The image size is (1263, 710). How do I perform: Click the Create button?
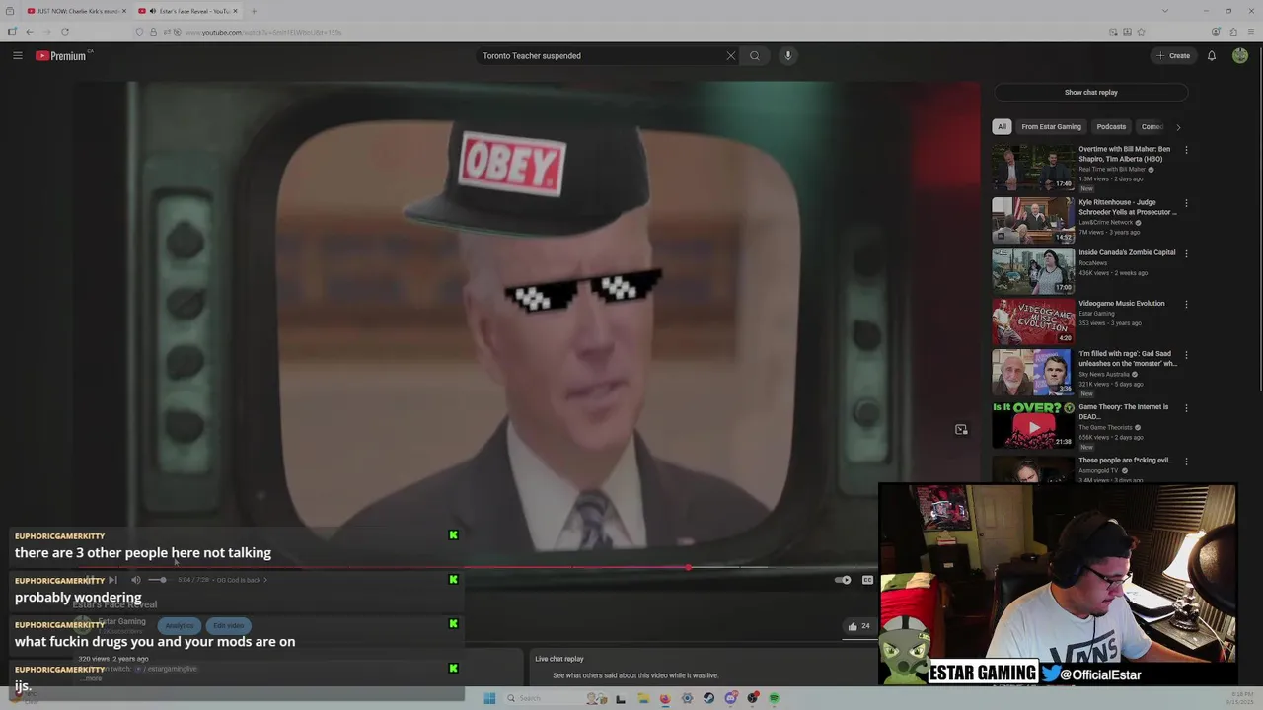point(1173,56)
